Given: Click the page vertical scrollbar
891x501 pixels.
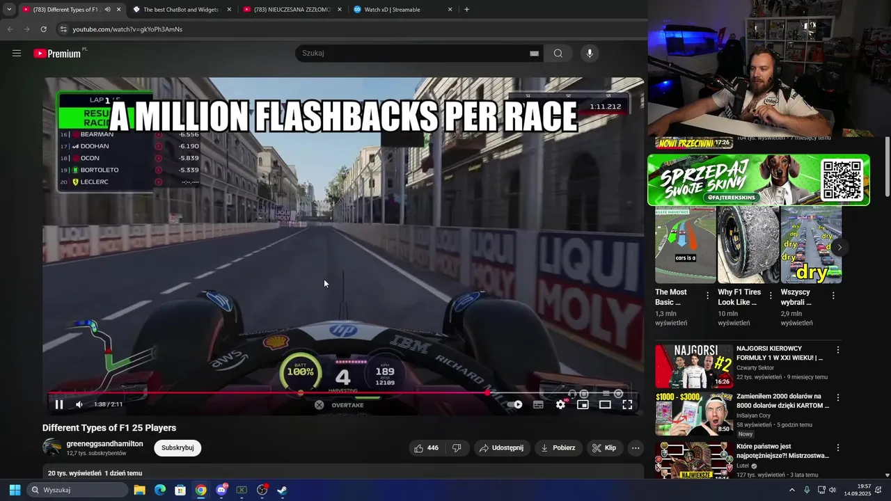Looking at the screenshot, I should click(x=887, y=167).
